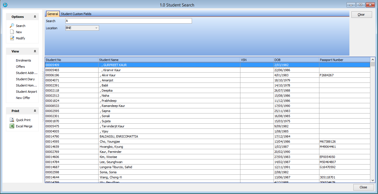This screenshot has width=378, height=194.
Task: Sort by the DOB column header
Action: click(296, 60)
